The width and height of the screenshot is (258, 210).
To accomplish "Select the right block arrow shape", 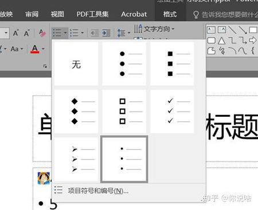I will point(253,40).
